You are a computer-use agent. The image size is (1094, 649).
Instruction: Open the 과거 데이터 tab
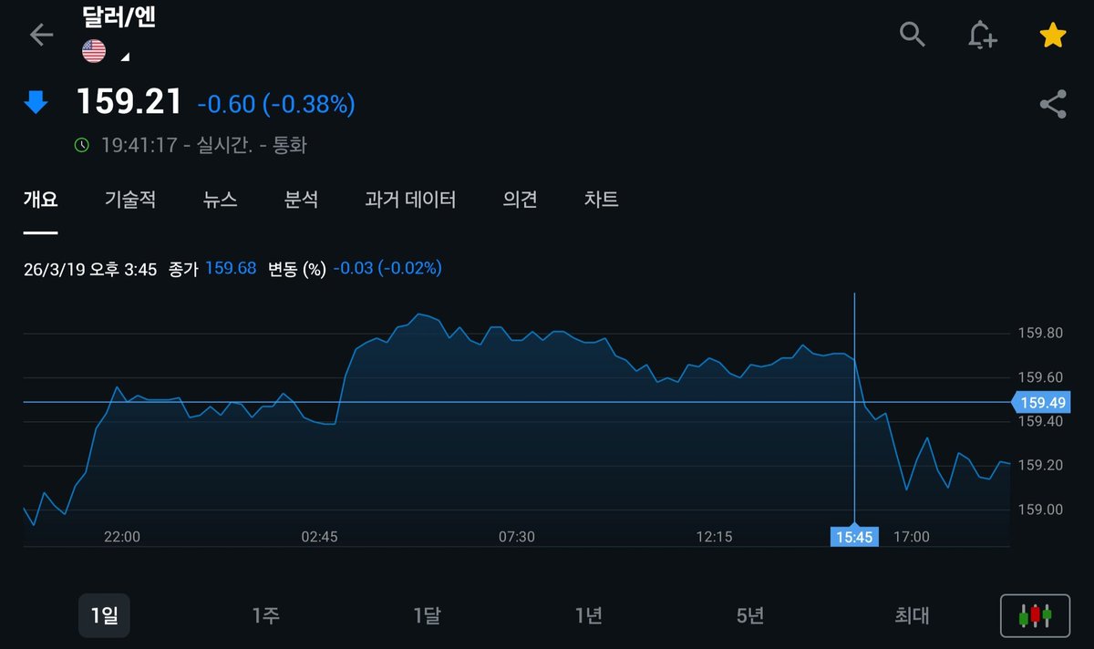409,201
